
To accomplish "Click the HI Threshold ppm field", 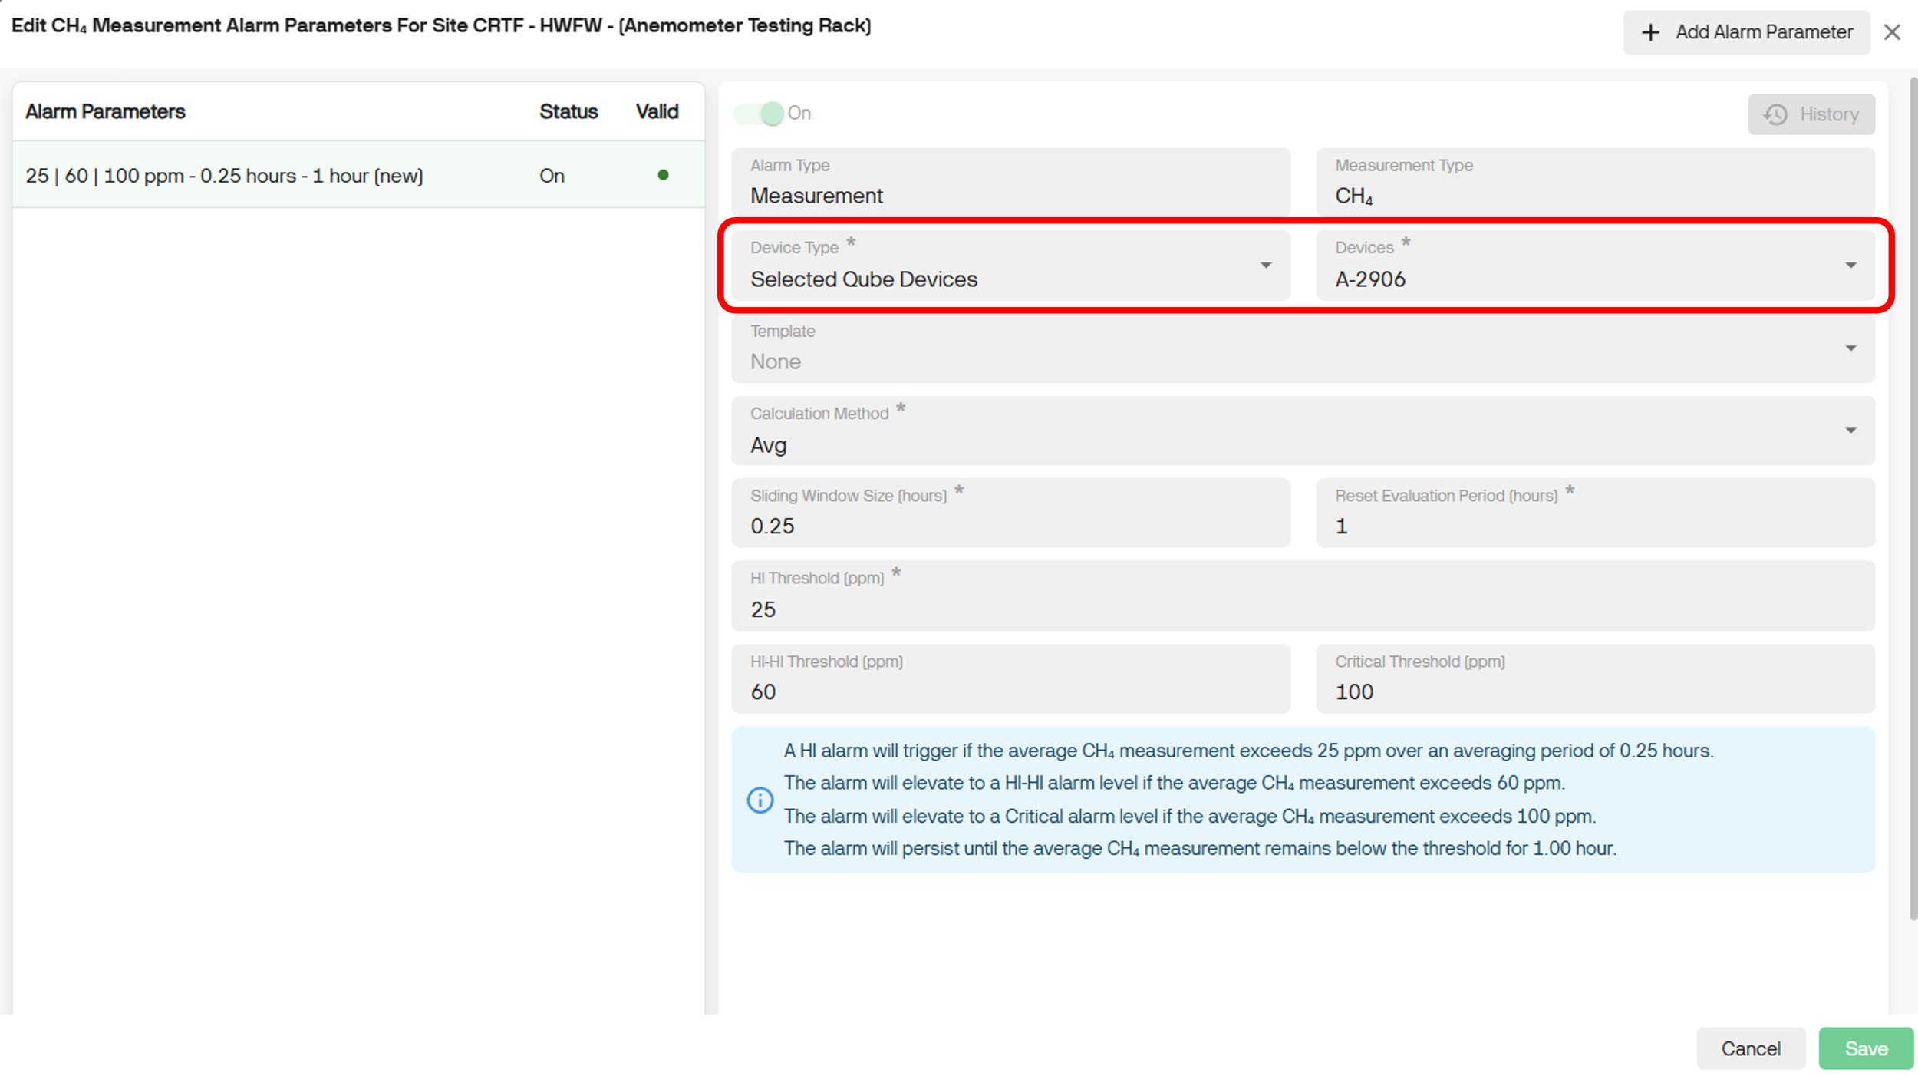I will [1302, 609].
